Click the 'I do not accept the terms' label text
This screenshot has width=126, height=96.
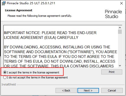(x=37, y=77)
